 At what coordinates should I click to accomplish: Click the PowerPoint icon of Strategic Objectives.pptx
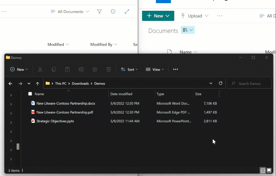33,121
